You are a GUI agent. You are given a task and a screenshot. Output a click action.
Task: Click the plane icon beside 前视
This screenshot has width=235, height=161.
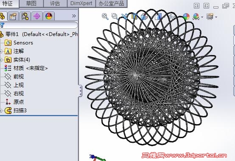8,77
